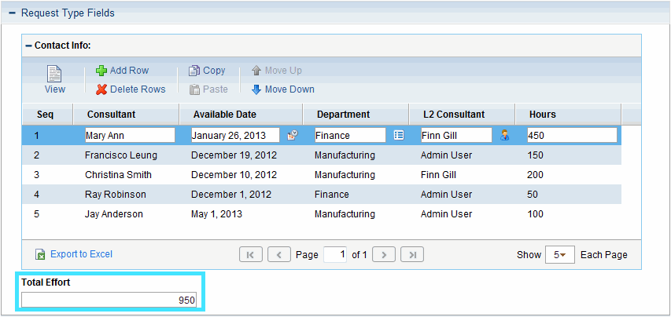This screenshot has width=671, height=317.
Task: Open the Show rows per page dropdown
Action: pyautogui.click(x=559, y=255)
